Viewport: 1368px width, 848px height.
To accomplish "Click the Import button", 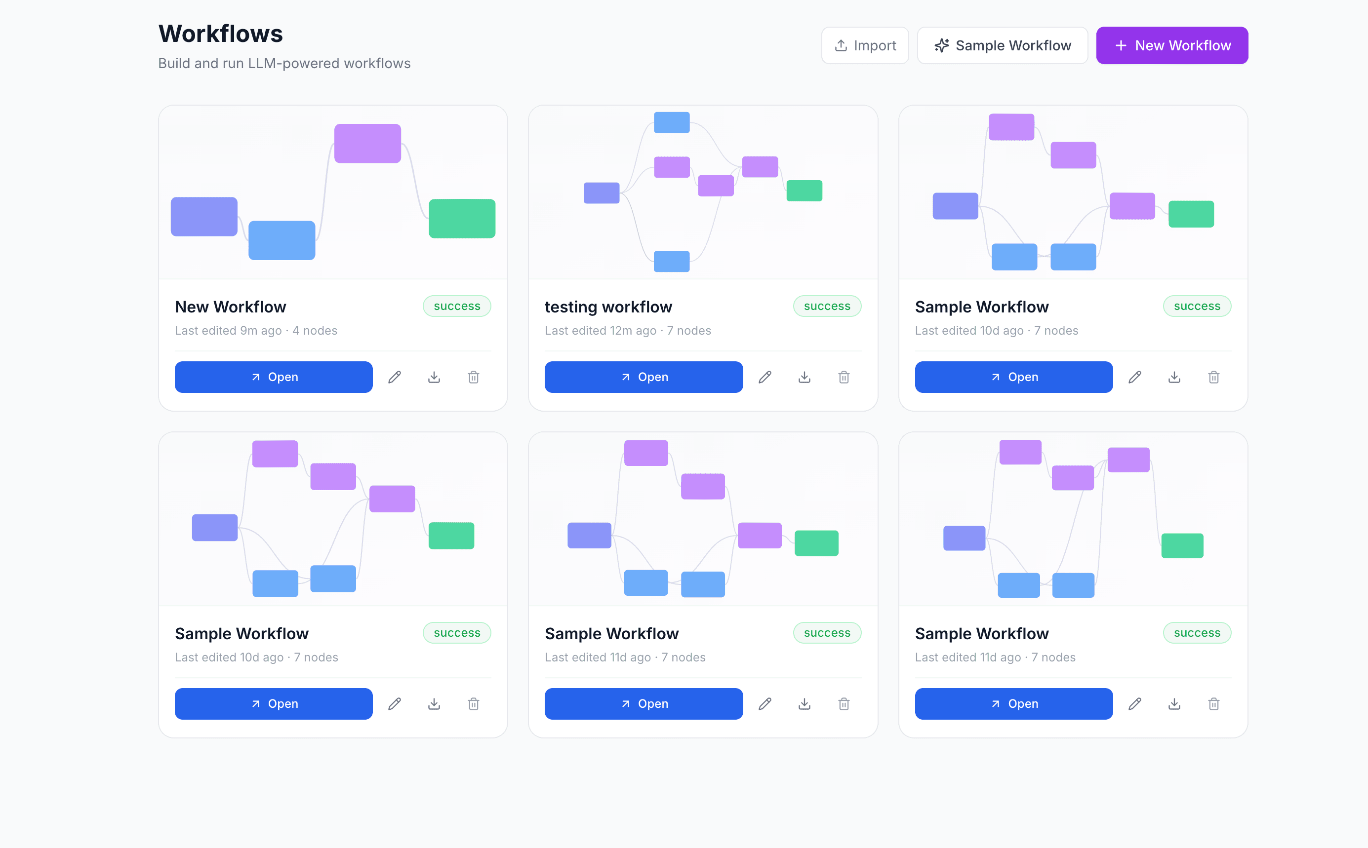I will tap(865, 45).
